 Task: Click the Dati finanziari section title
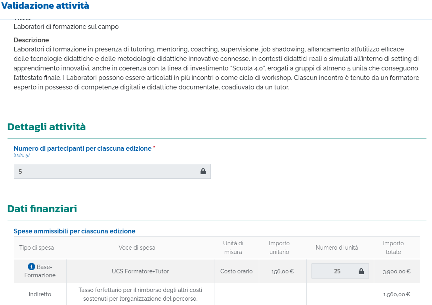point(42,209)
